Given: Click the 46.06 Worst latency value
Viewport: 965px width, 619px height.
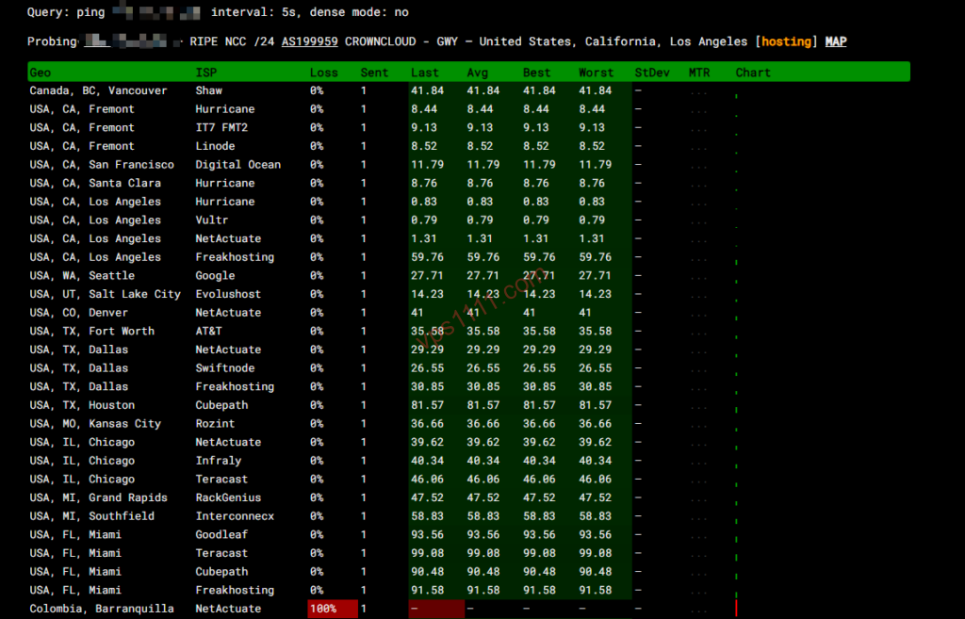Looking at the screenshot, I should pyautogui.click(x=596, y=479).
